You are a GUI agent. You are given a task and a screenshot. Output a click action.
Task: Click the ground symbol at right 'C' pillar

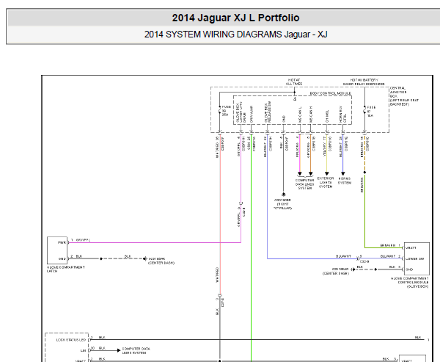(x=283, y=195)
